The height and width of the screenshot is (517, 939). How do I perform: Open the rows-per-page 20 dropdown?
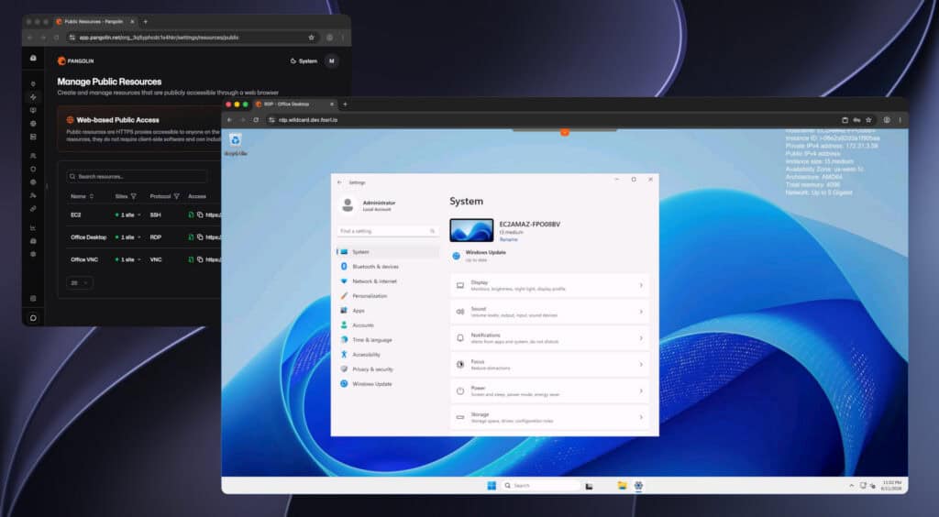(80, 283)
